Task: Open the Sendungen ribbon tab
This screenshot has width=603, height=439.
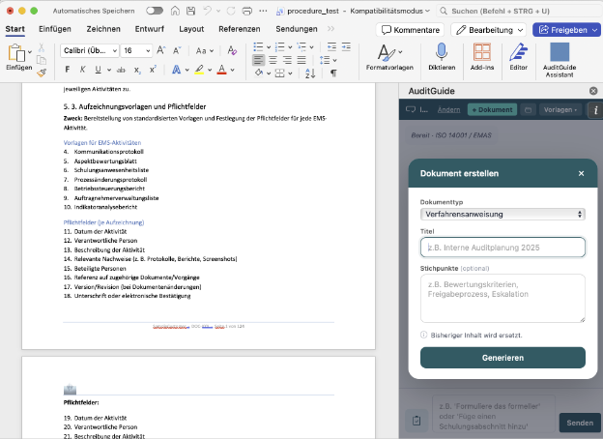Action: point(296,29)
